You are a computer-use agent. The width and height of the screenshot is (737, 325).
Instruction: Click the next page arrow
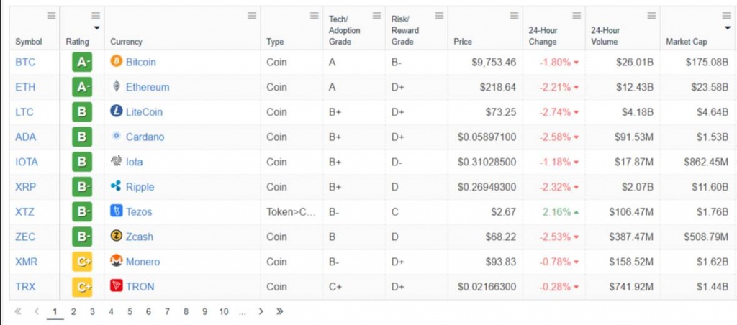[261, 311]
